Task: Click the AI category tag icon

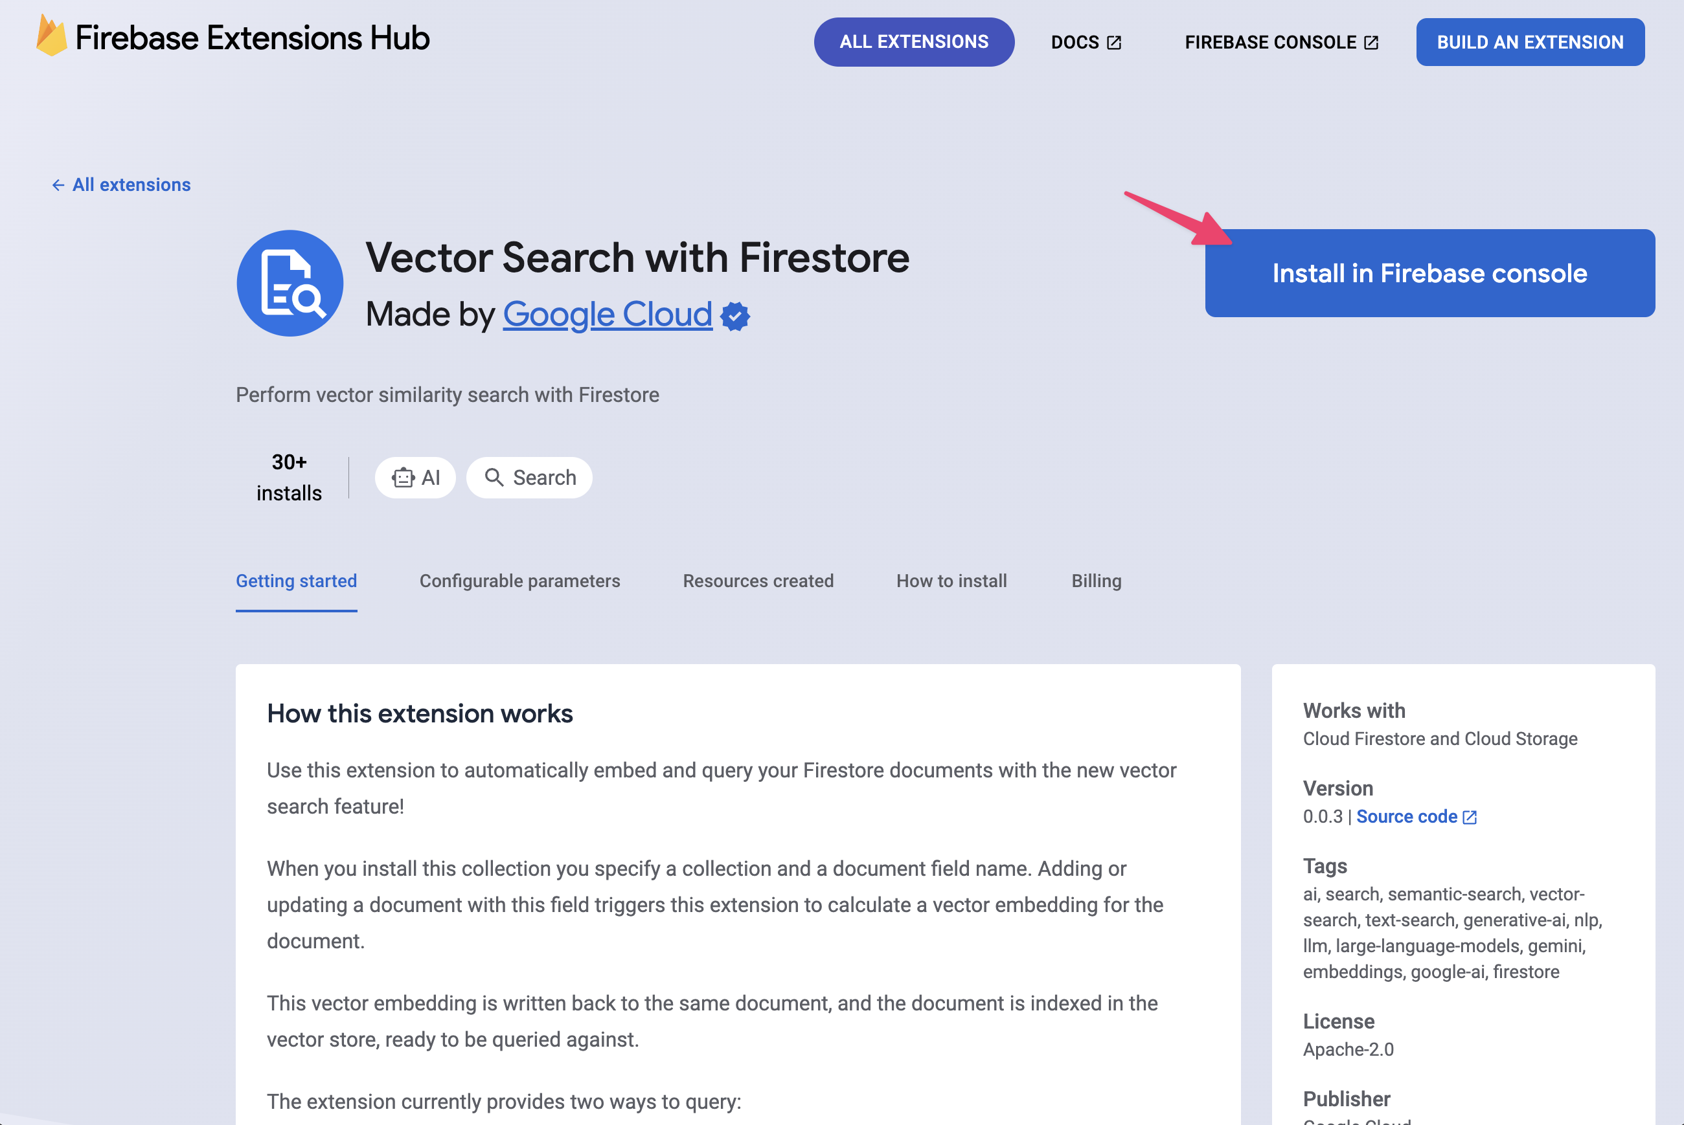Action: pos(403,477)
